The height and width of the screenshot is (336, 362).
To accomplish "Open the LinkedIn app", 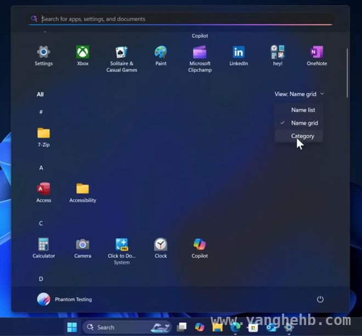I will tap(239, 55).
